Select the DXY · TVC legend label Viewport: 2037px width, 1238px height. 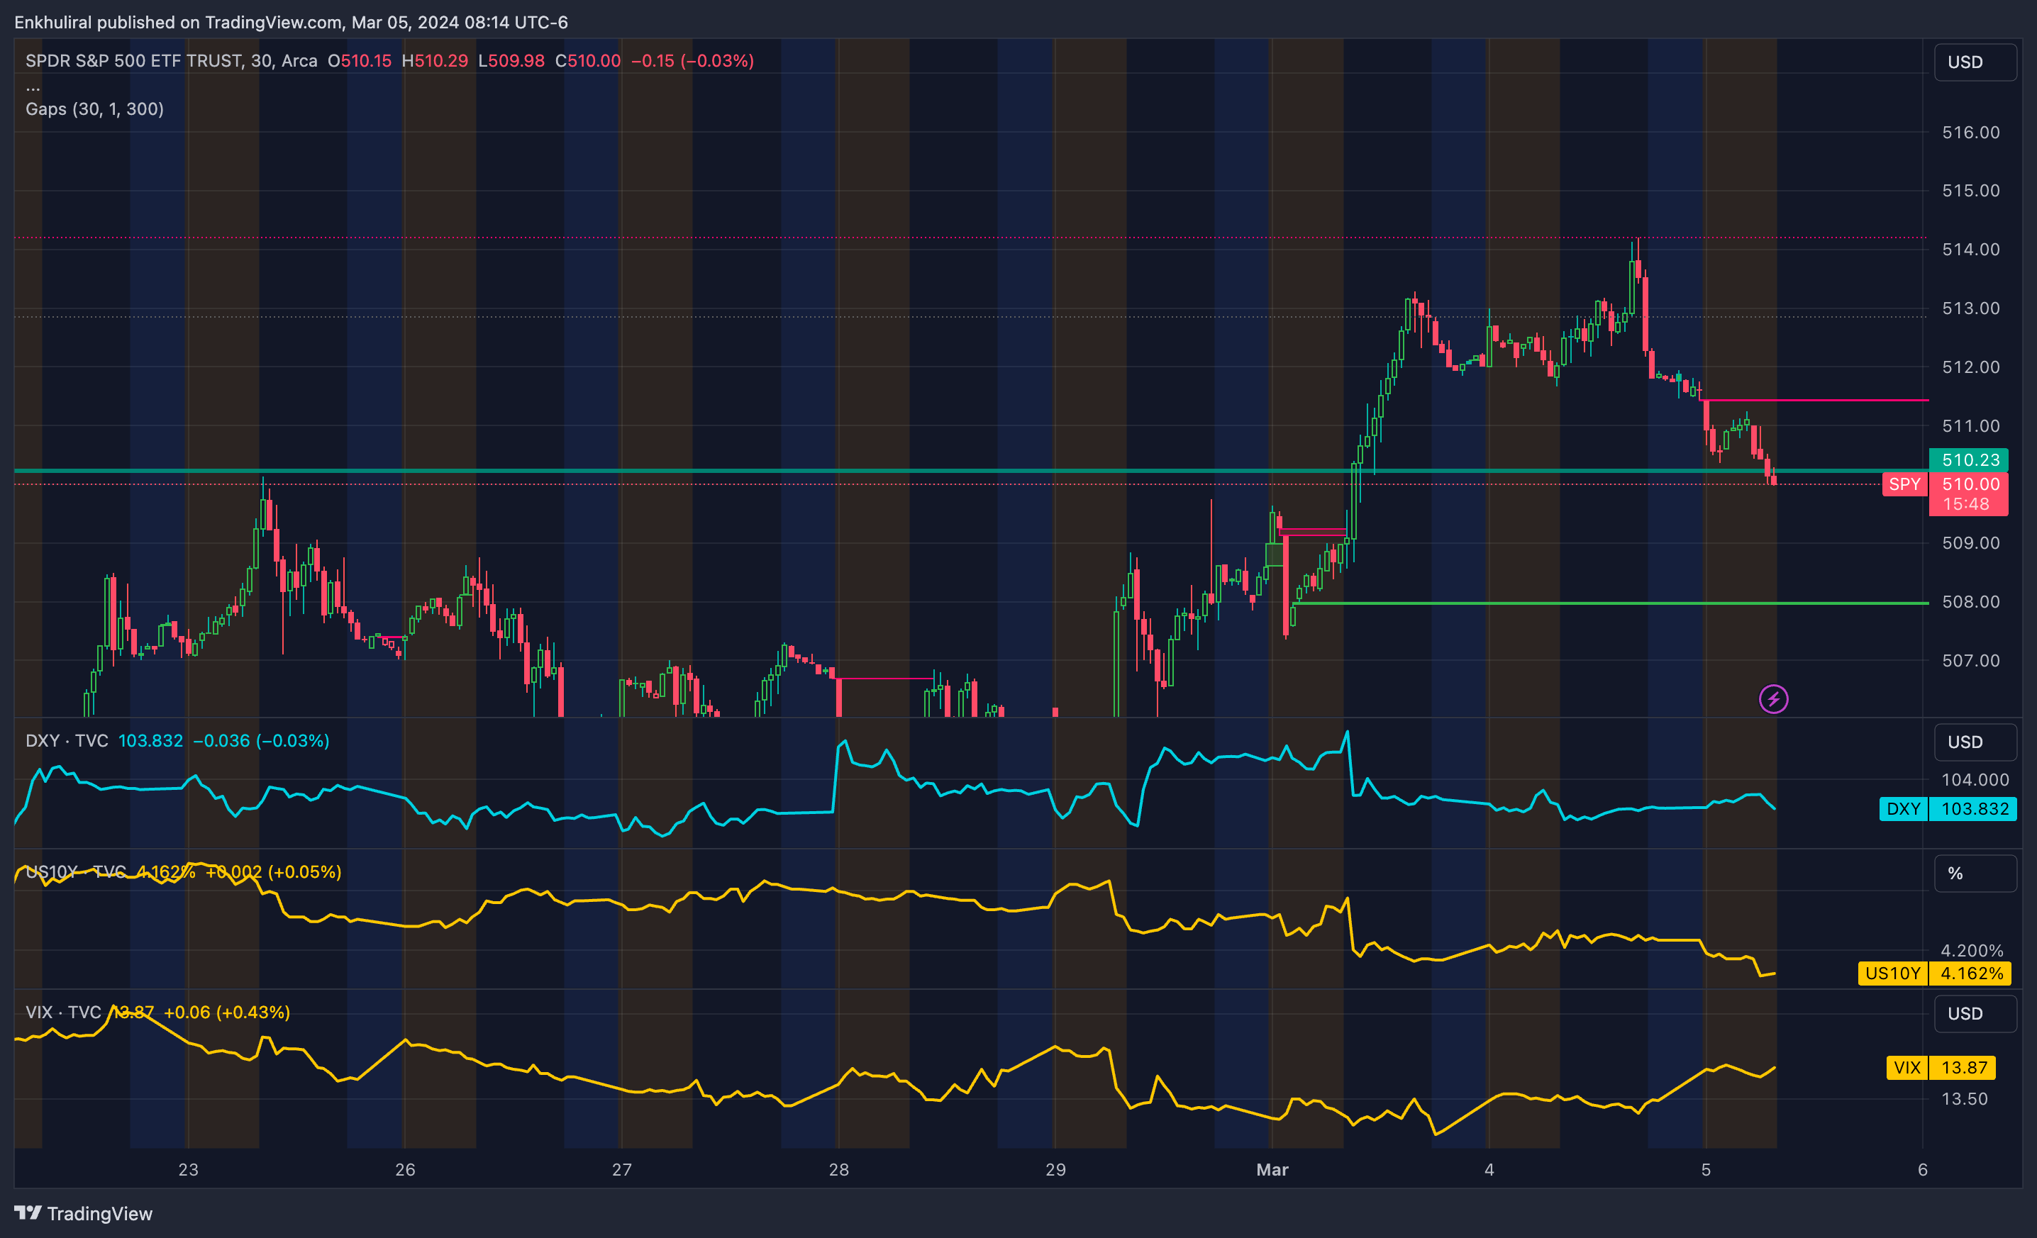pos(67,740)
